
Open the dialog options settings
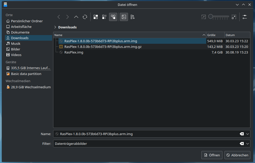coord(244,17)
